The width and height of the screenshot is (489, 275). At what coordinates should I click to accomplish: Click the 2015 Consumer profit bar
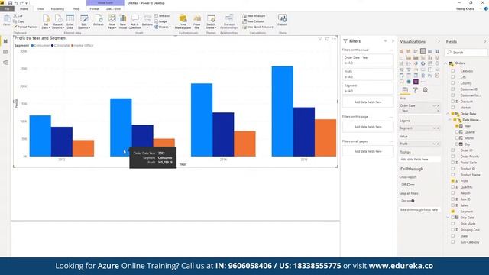283,112
